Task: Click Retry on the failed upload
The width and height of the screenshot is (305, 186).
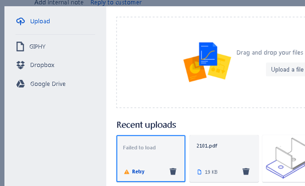Action: (x=138, y=171)
